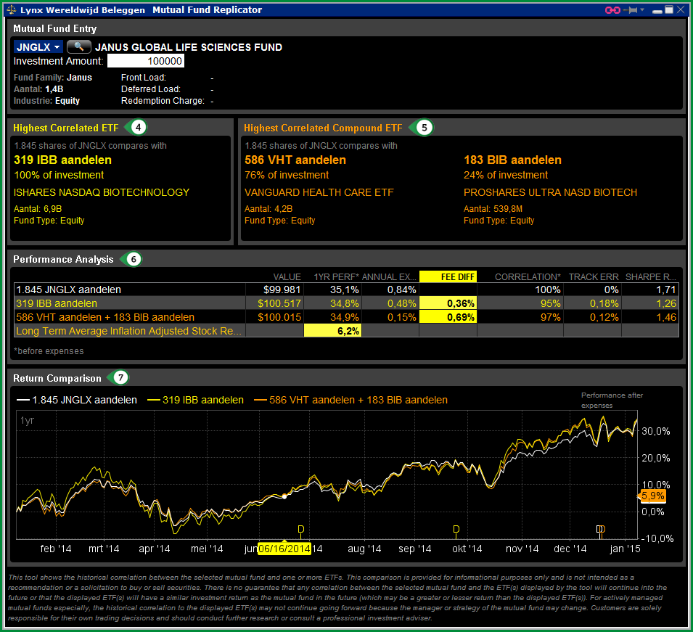Click the 1yr period label on chart

pos(27,420)
